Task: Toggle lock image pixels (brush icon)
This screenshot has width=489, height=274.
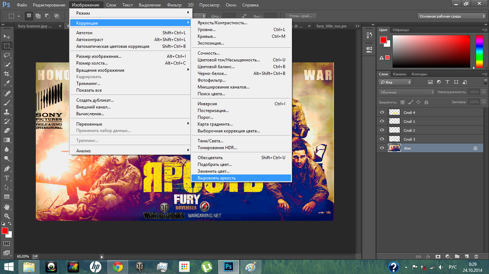Action: click(411, 102)
